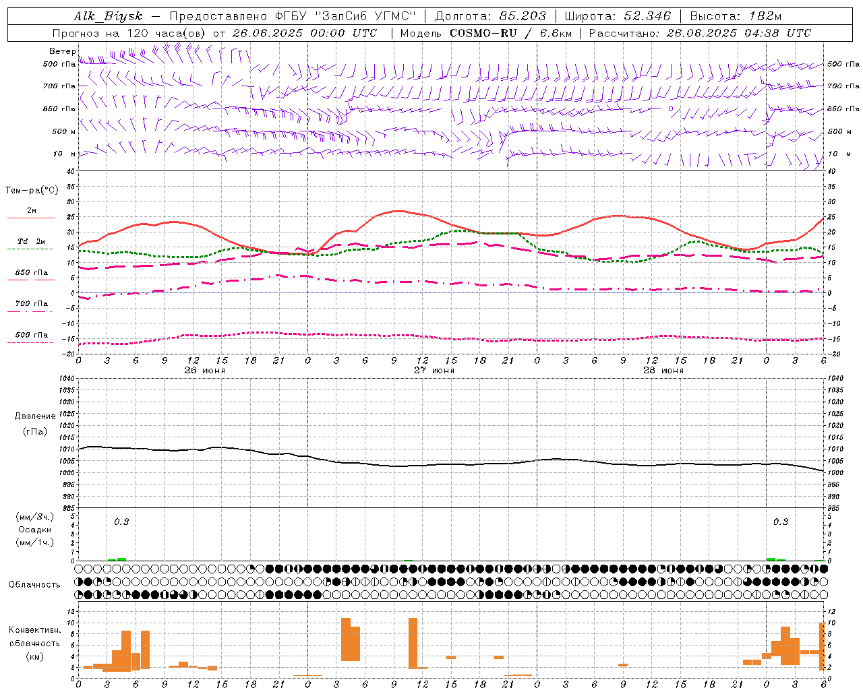Click the elevation text Высота: 182м

736,16
